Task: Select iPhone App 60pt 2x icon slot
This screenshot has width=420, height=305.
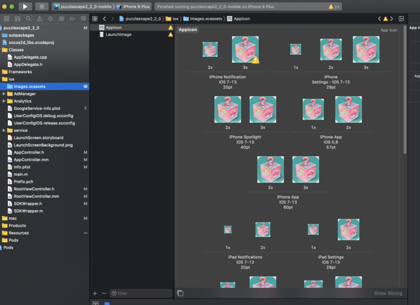Action: click(x=270, y=170)
